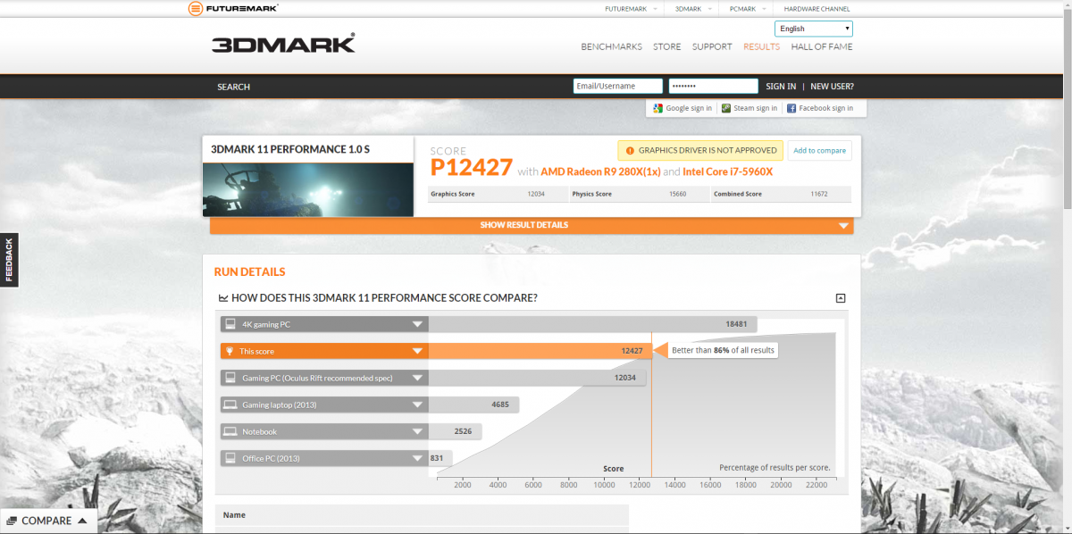Click the Better than 86% tooltip
1072x534 pixels.
click(x=722, y=351)
